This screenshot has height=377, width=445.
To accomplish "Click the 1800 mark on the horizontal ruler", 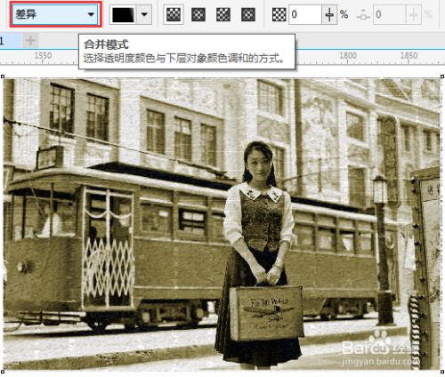I will click(348, 55).
